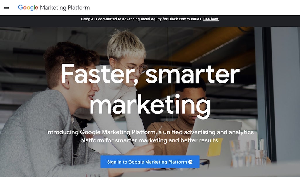Click the man in gray blazer

[48, 115]
